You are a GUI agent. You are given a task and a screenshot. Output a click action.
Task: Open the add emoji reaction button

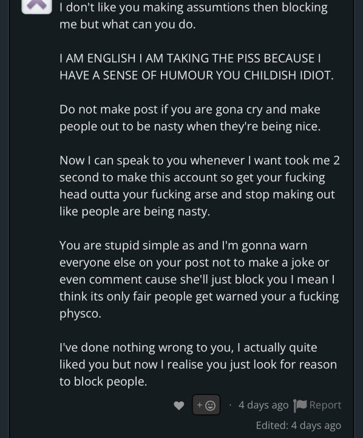[x=206, y=405]
